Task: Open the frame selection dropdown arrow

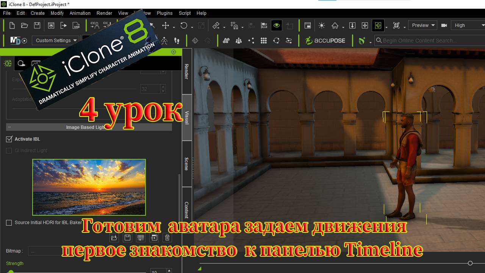Action: [405, 27]
